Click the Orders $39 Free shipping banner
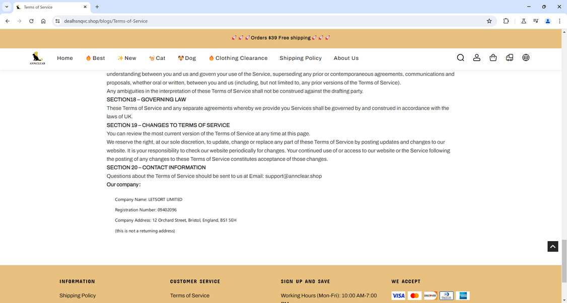This screenshot has width=567, height=303. [x=280, y=38]
